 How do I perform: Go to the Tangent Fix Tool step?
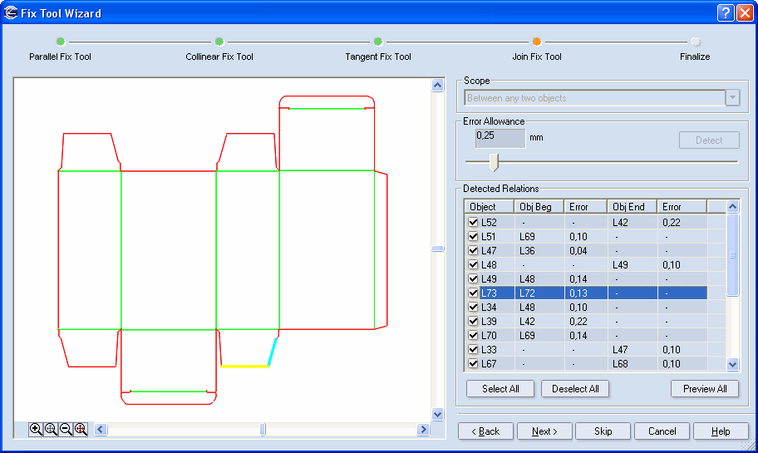(x=378, y=41)
